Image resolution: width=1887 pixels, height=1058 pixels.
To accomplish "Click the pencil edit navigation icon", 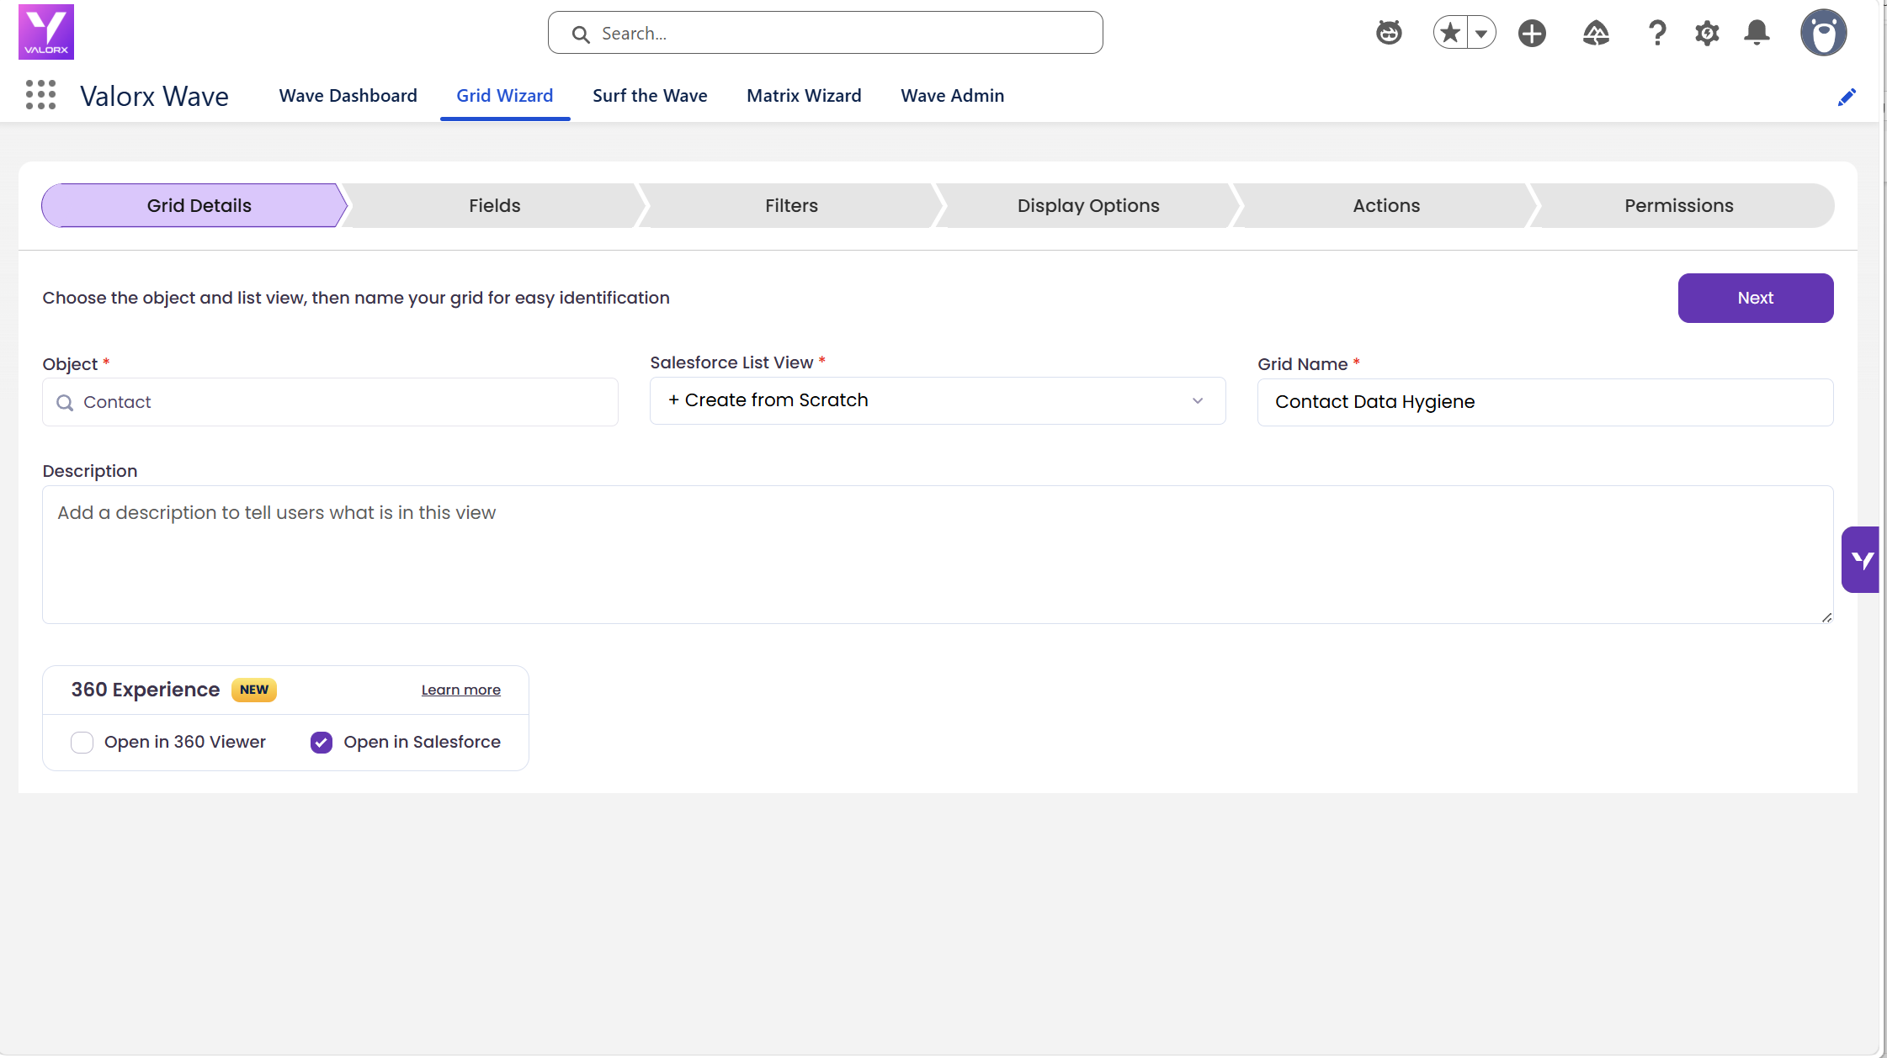I will (1847, 97).
